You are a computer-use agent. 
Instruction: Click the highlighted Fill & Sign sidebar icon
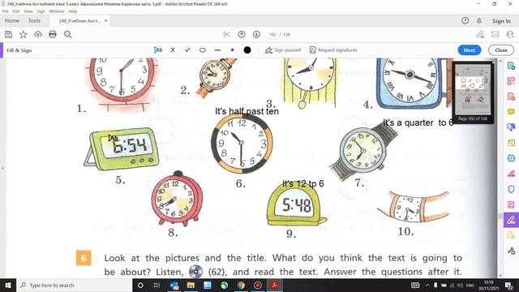511,220
